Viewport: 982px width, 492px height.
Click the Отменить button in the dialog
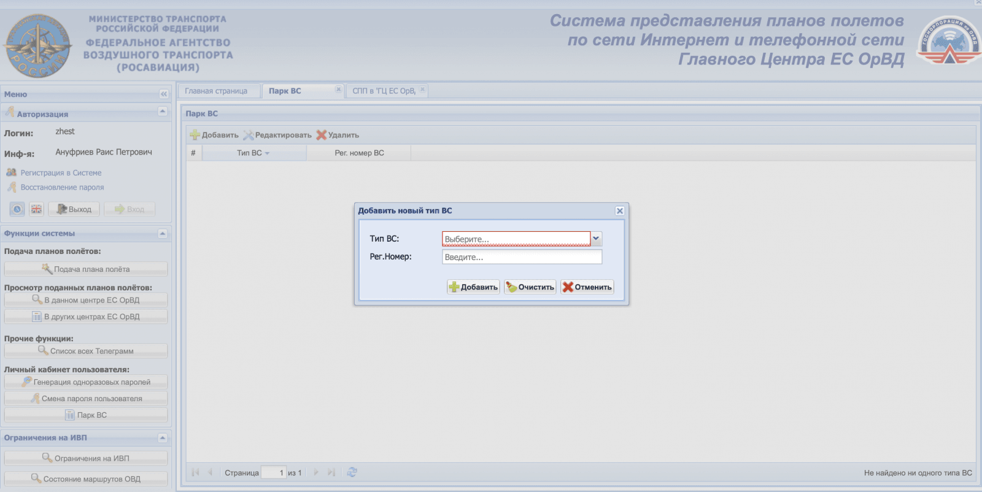pos(587,287)
